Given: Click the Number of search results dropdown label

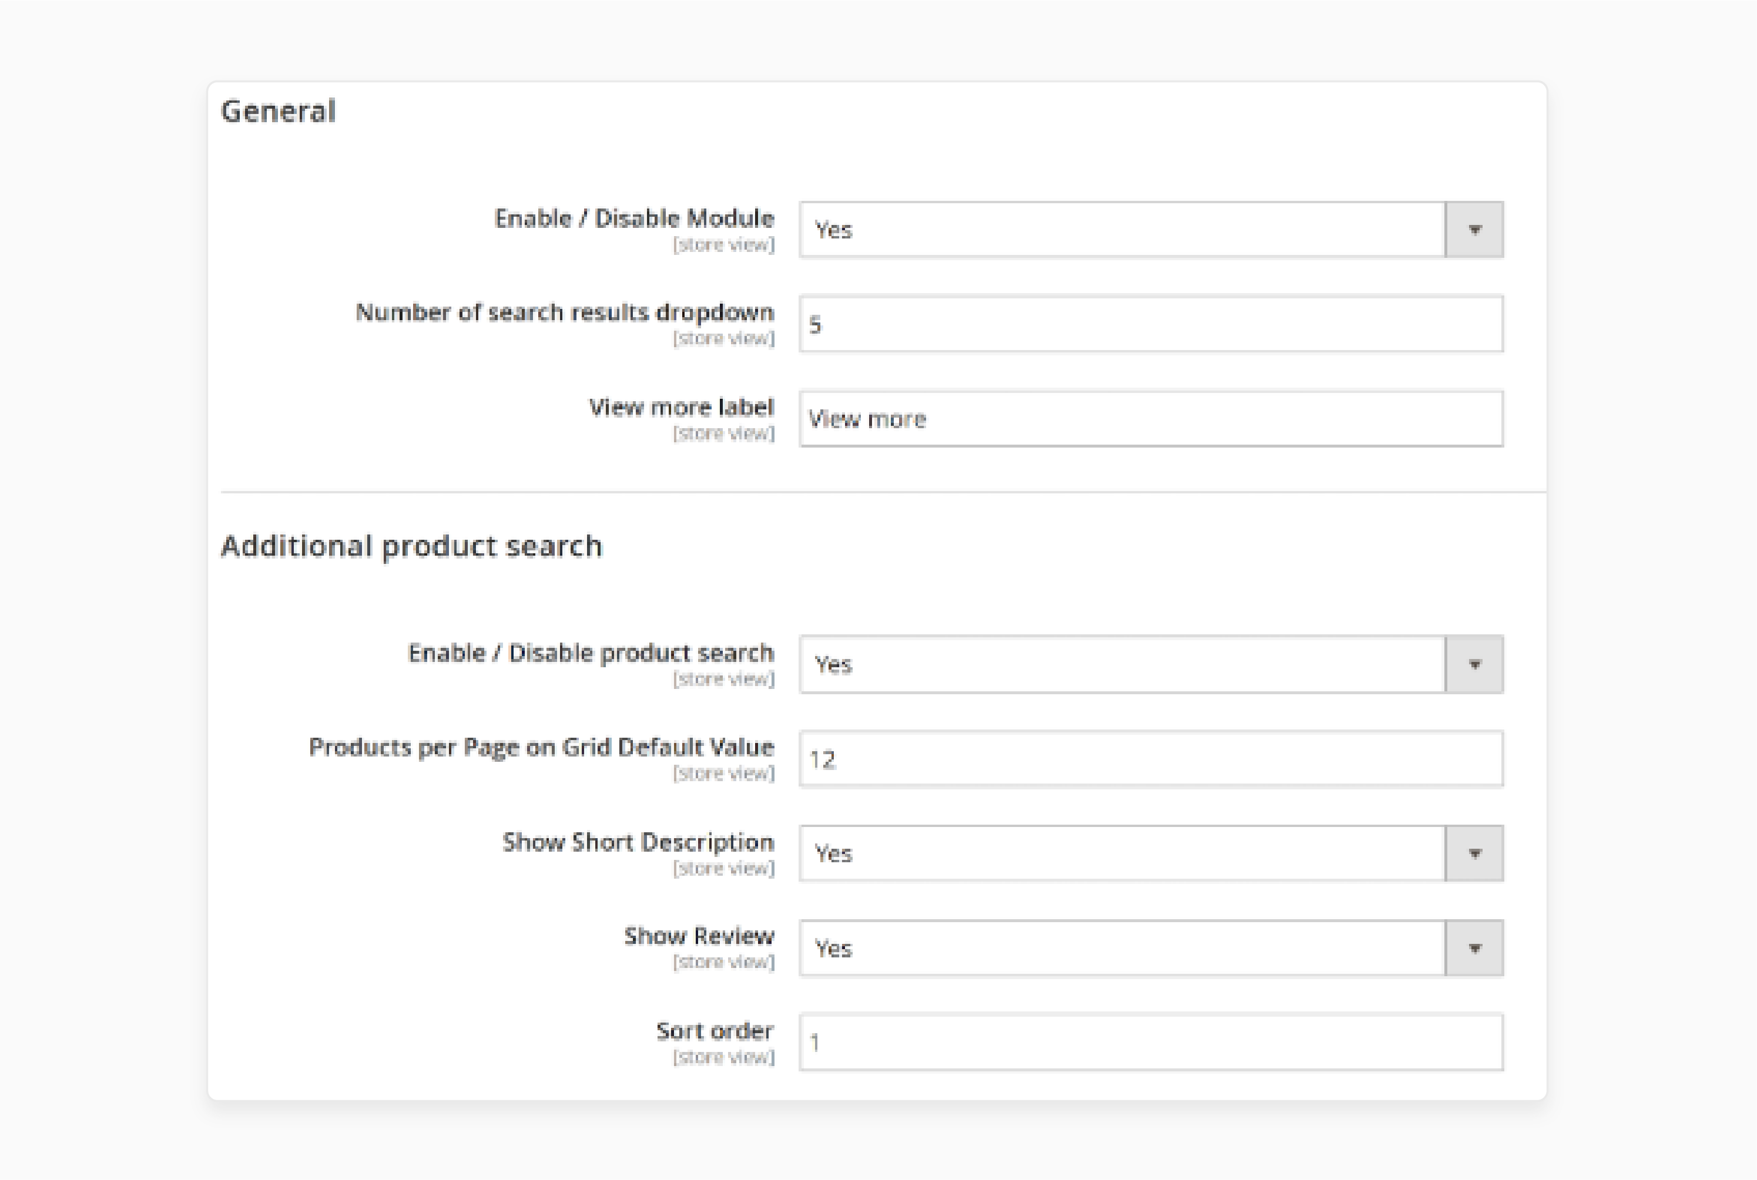Looking at the screenshot, I should click(565, 312).
